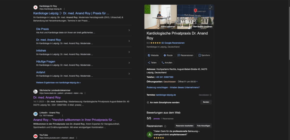This screenshot has width=290, height=140.
Task: Open three-dot menu beside kardiologe-leipzig.de URL
Action: tap(64, 9)
